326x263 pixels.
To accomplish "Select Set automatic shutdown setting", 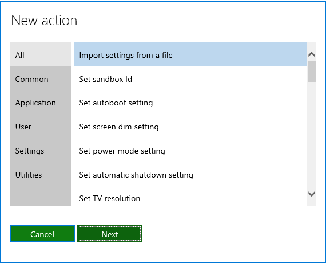I will coord(190,175).
